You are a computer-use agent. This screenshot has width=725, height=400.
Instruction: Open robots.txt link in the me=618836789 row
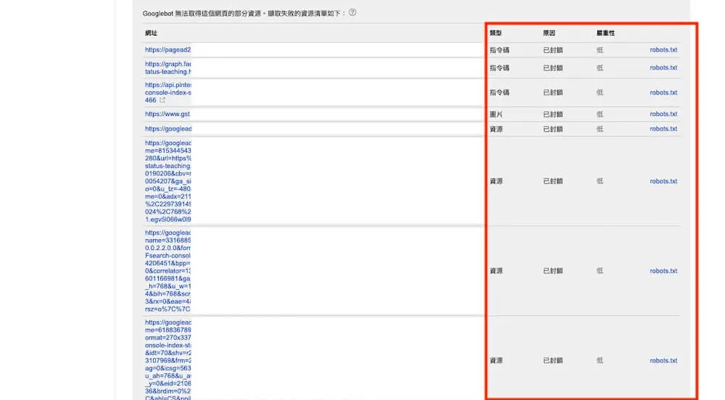point(663,360)
